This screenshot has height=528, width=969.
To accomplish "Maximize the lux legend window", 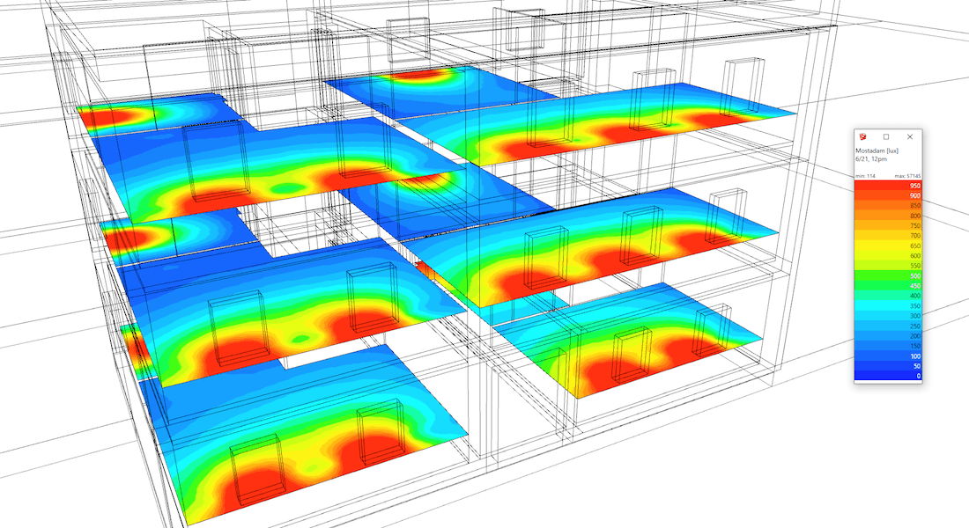I will click(886, 137).
